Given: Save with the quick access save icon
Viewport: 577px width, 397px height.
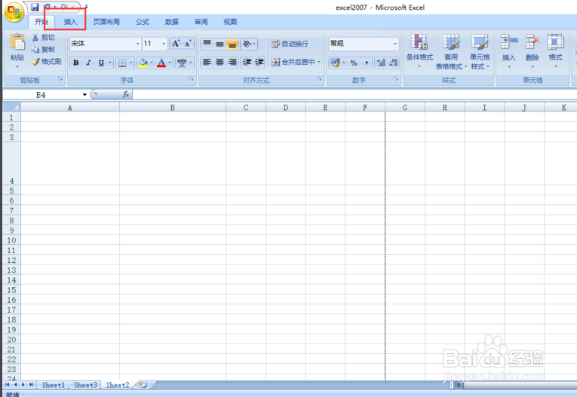Looking at the screenshot, I should (35, 7).
